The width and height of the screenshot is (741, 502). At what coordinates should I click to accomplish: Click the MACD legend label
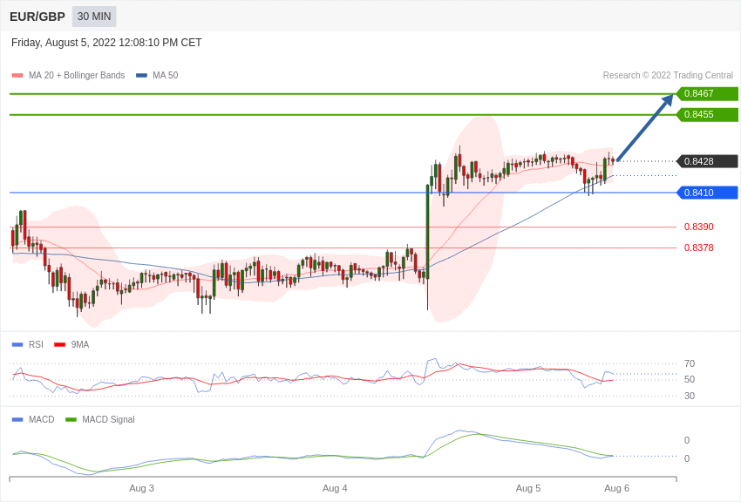[42, 419]
